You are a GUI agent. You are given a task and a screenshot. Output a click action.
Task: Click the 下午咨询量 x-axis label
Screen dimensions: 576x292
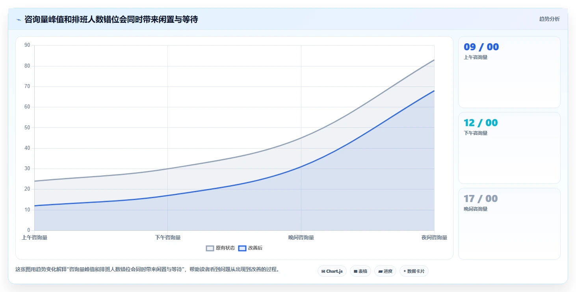click(x=168, y=237)
